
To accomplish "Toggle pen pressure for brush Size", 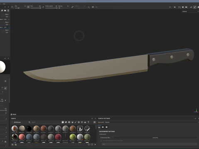I will pos(28,7).
